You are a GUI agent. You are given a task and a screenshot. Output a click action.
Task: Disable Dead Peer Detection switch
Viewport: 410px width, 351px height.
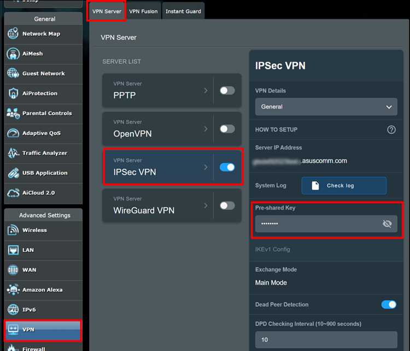point(389,305)
